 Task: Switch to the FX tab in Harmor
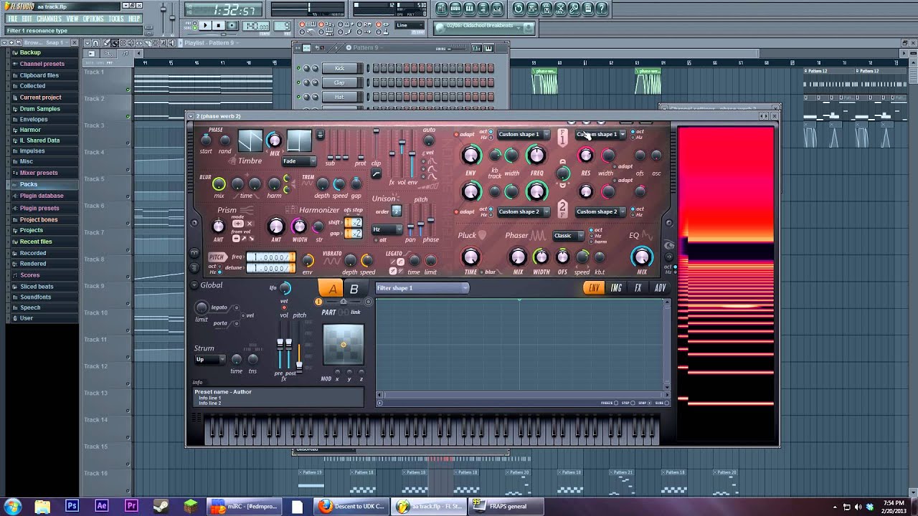pos(638,288)
